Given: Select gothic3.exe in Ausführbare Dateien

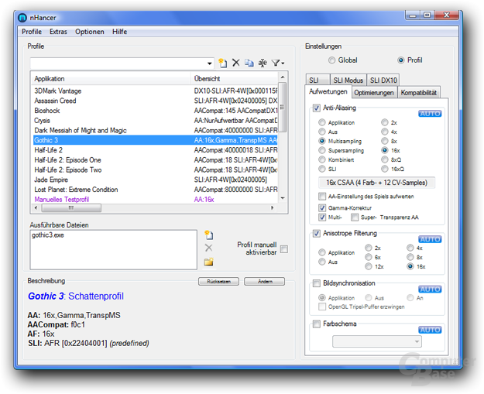Looking at the screenshot, I should (x=48, y=235).
